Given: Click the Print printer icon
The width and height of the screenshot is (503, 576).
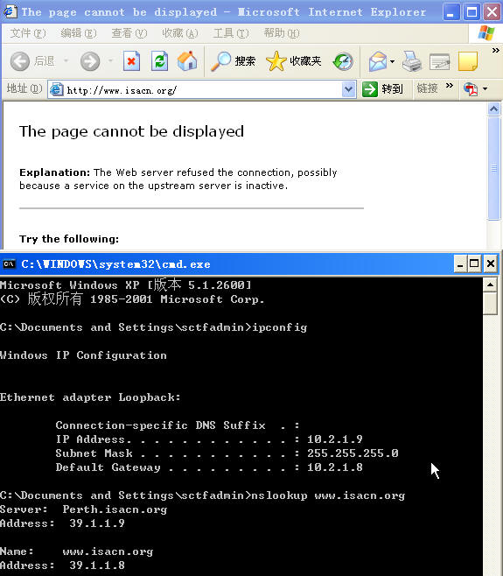Looking at the screenshot, I should [x=411, y=61].
